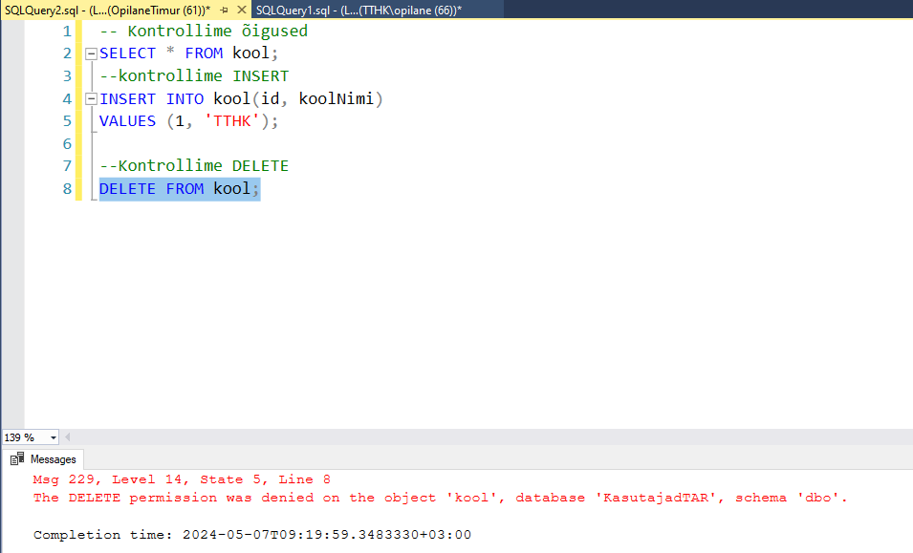Click line number 1 in the gutter

point(67,31)
